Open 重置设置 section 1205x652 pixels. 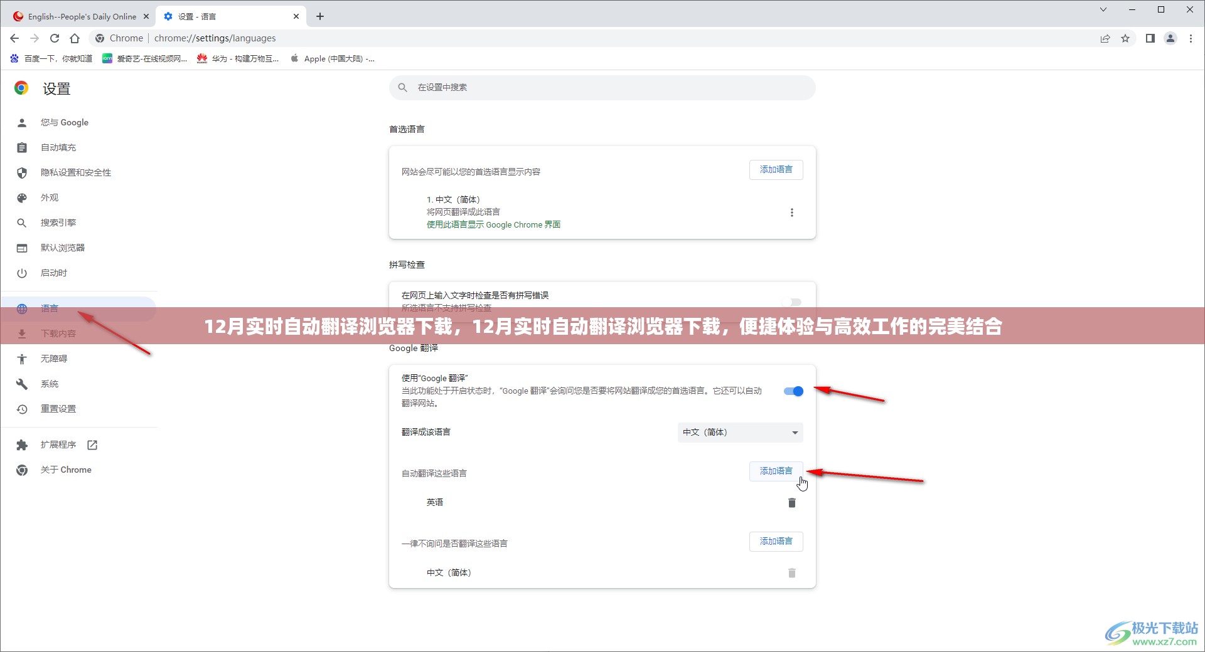point(58,409)
